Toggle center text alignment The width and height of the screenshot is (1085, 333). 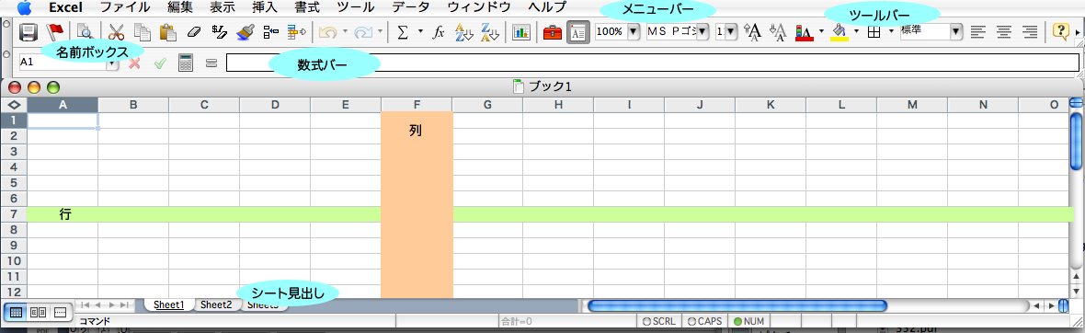click(x=1004, y=31)
